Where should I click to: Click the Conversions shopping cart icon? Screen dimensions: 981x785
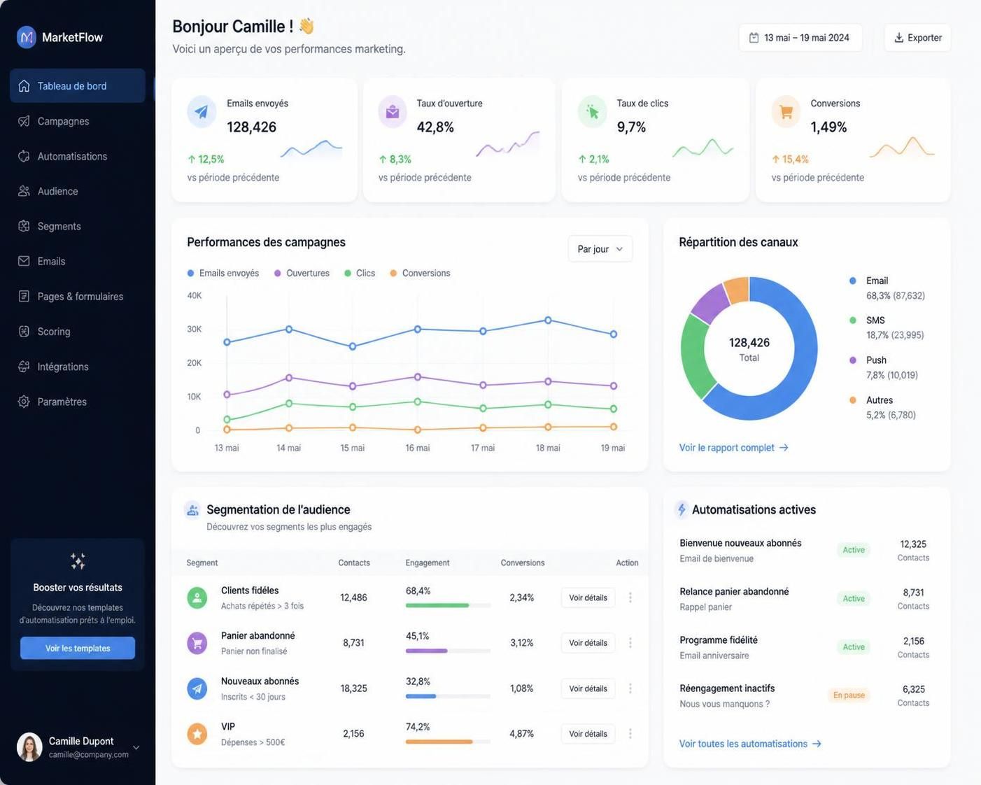pyautogui.click(x=786, y=112)
